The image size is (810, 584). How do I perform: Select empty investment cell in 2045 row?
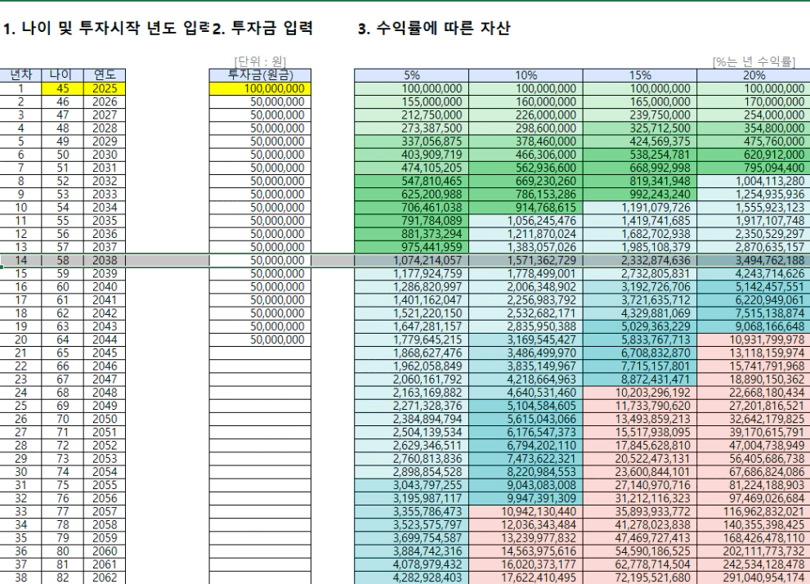coord(260,353)
